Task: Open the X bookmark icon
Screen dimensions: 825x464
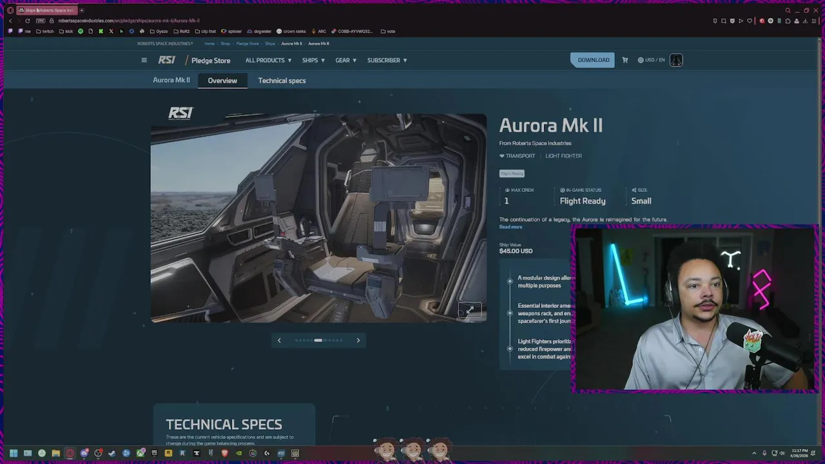Action: 111,31
